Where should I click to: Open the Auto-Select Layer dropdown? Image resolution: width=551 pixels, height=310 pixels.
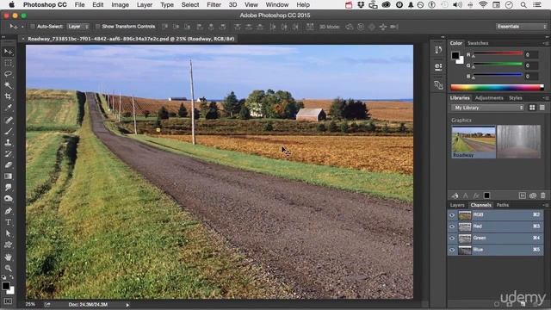(78, 27)
